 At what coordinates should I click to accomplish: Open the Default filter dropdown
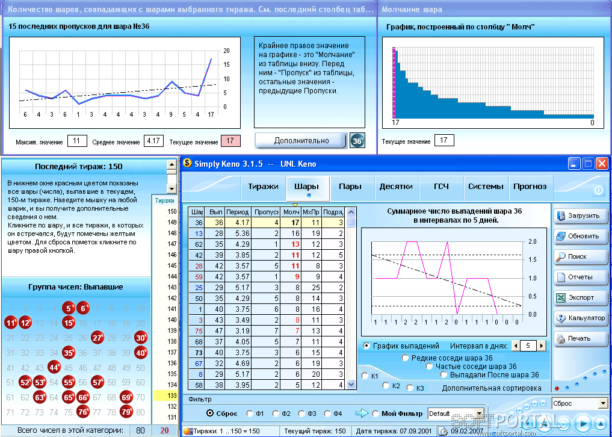[x=456, y=414]
